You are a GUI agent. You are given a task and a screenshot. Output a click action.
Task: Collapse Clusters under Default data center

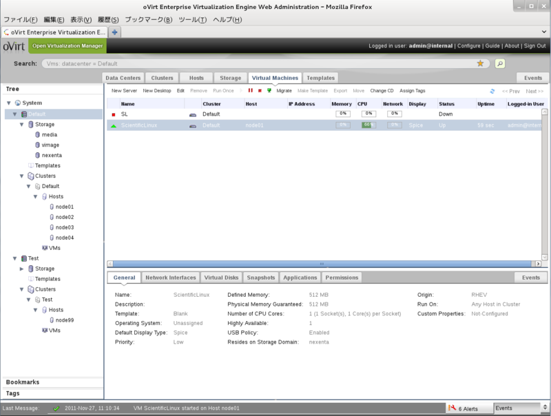click(22, 176)
